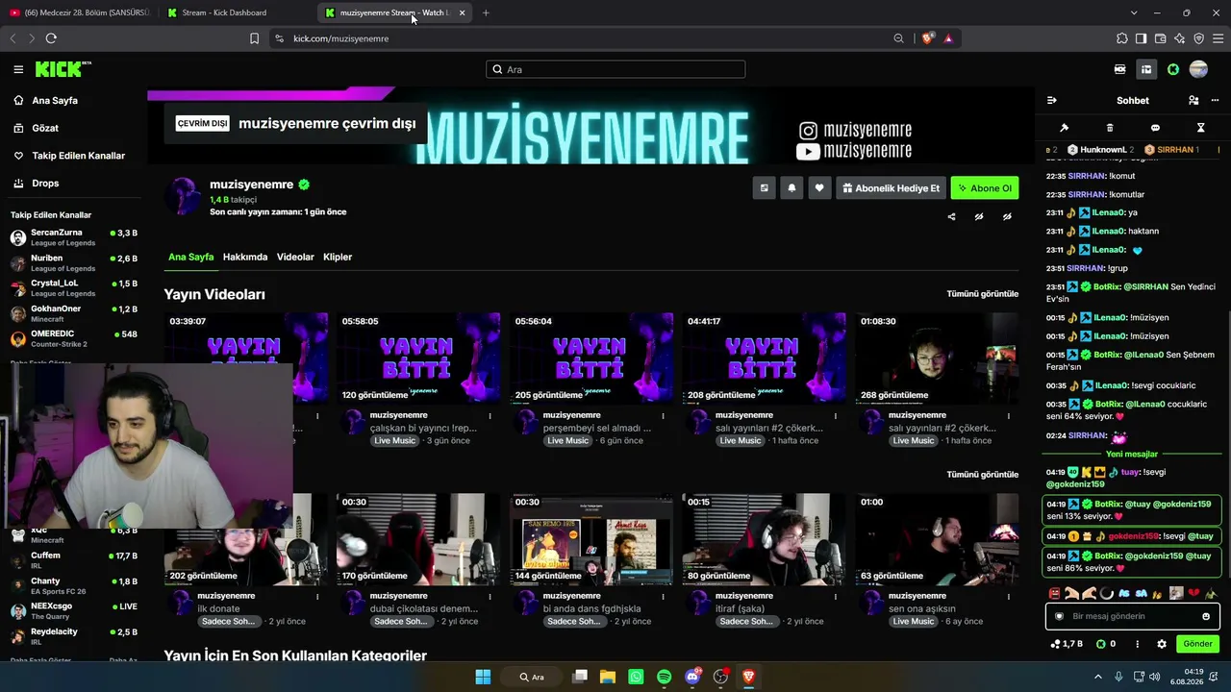This screenshot has width=1231, height=692.
Task: Click the moderator hammer icon in chat
Action: (x=1064, y=128)
